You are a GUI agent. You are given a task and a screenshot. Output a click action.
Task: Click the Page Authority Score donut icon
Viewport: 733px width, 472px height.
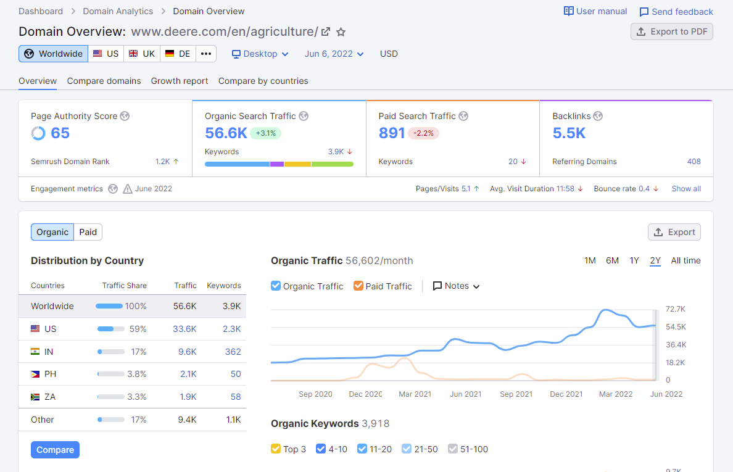pyautogui.click(x=38, y=133)
